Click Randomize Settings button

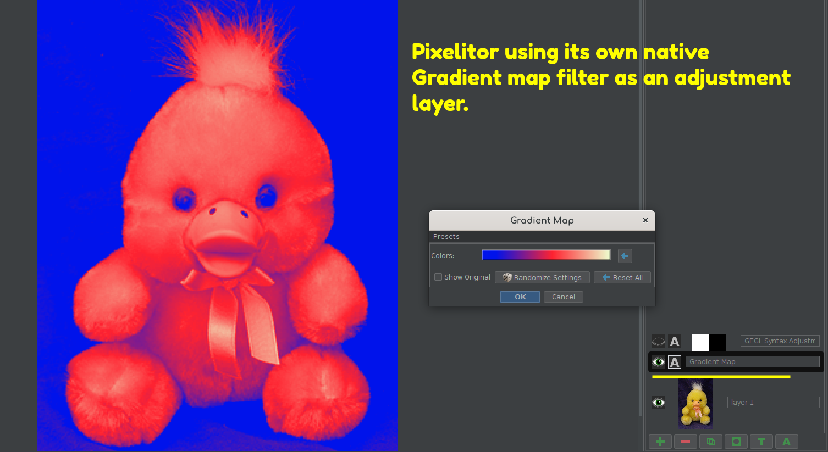[x=542, y=277]
